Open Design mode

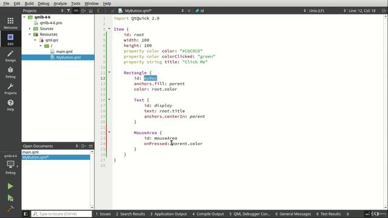pos(10,56)
